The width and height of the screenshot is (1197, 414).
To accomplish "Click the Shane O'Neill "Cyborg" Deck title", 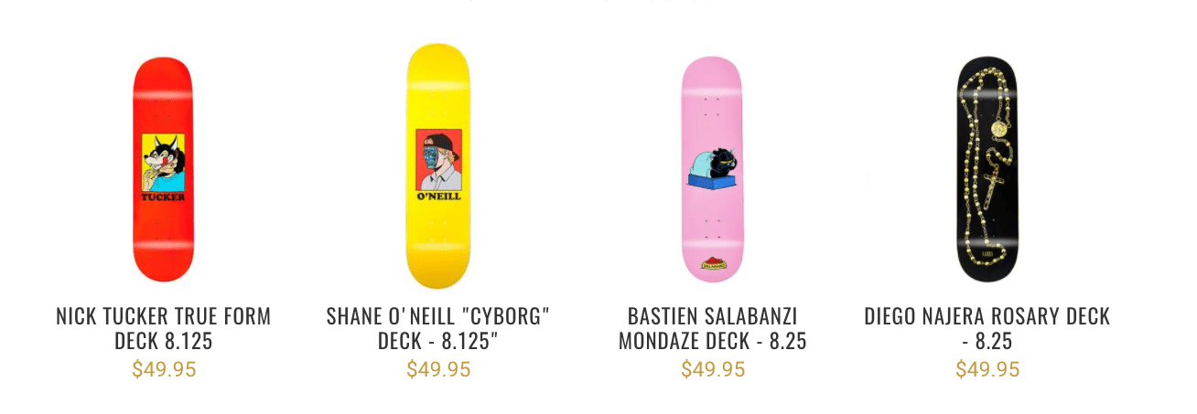I will tap(438, 329).
